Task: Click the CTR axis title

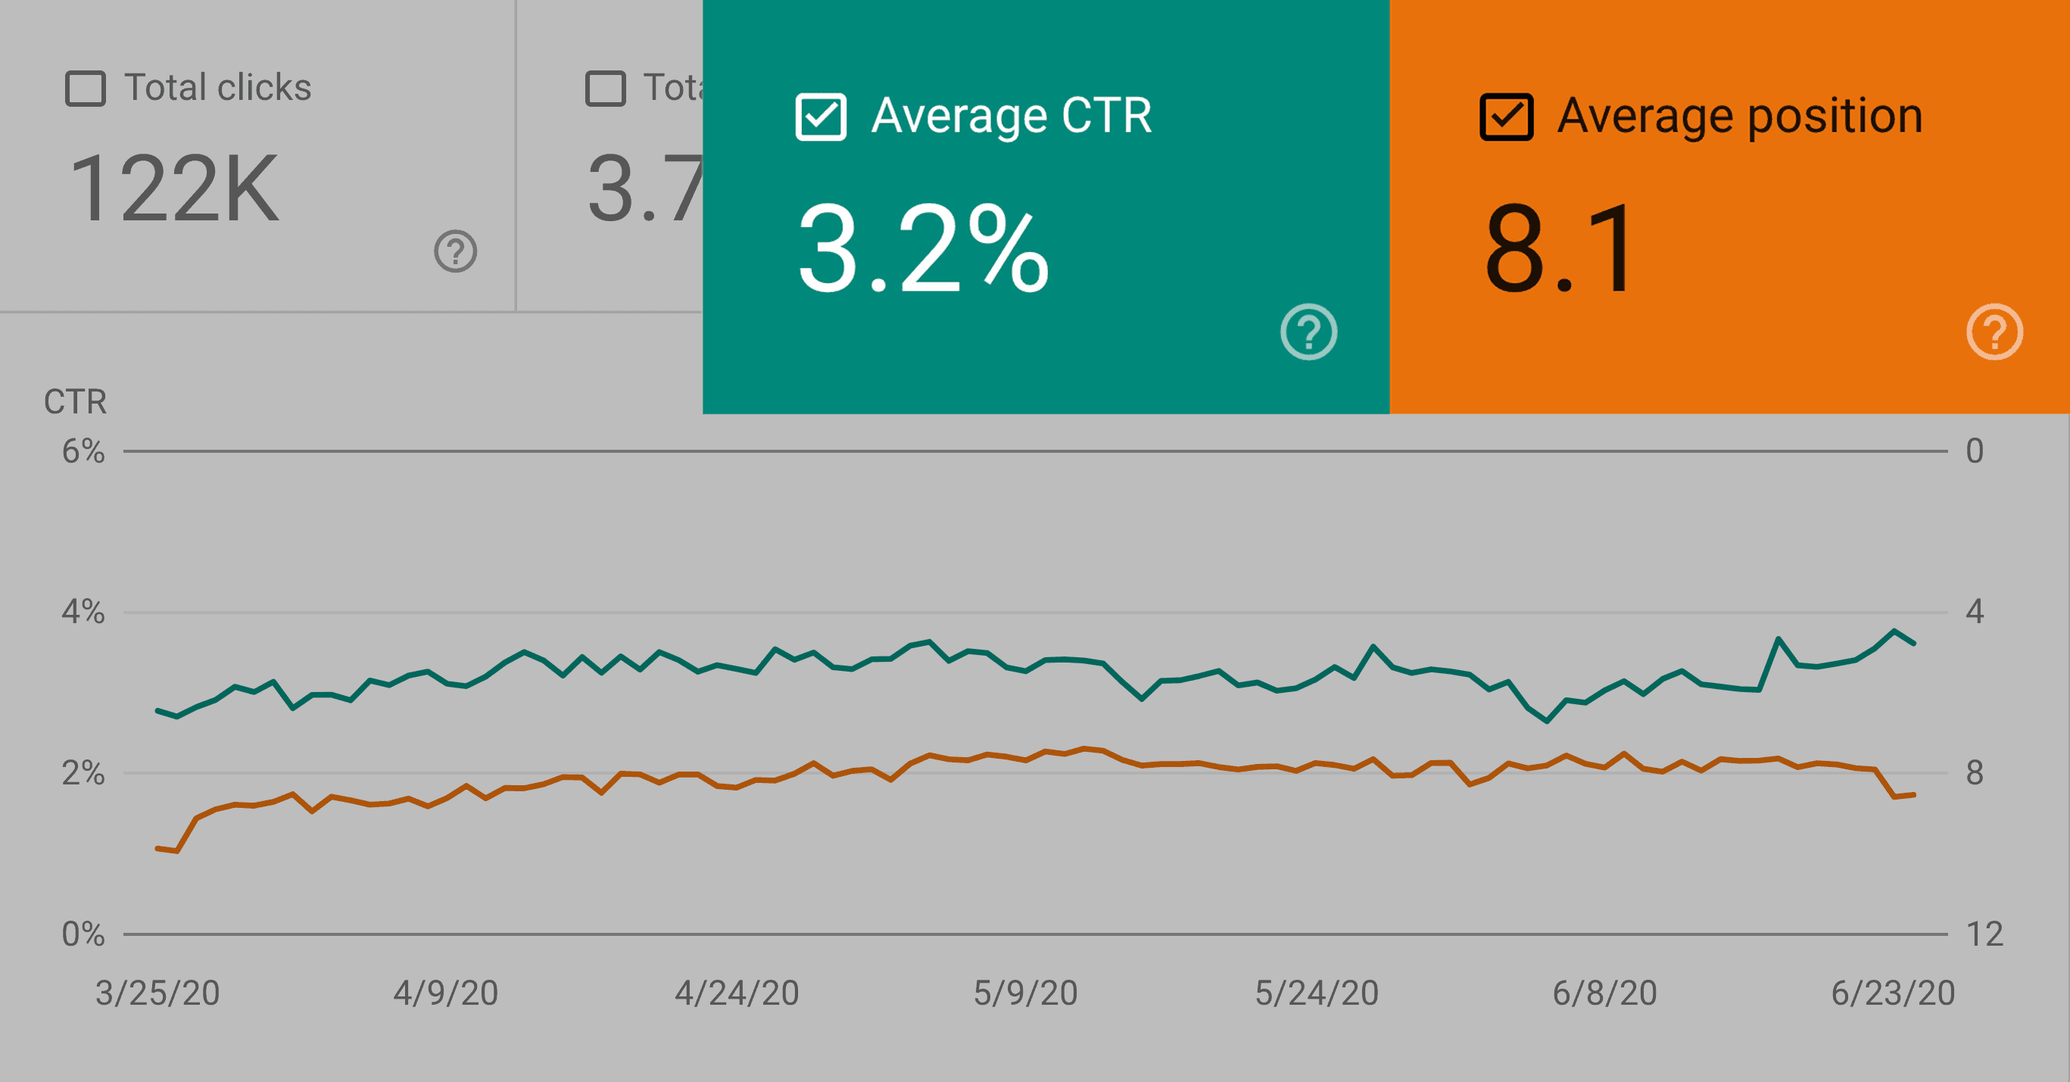Action: point(75,401)
